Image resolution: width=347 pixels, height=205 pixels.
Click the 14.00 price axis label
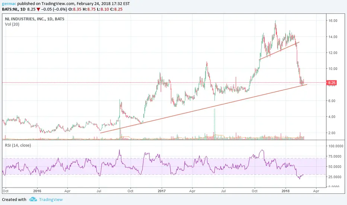tap(333, 37)
